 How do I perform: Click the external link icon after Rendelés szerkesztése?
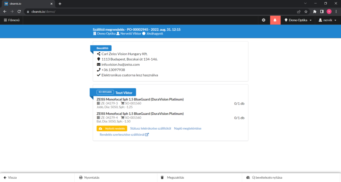tap(147, 135)
